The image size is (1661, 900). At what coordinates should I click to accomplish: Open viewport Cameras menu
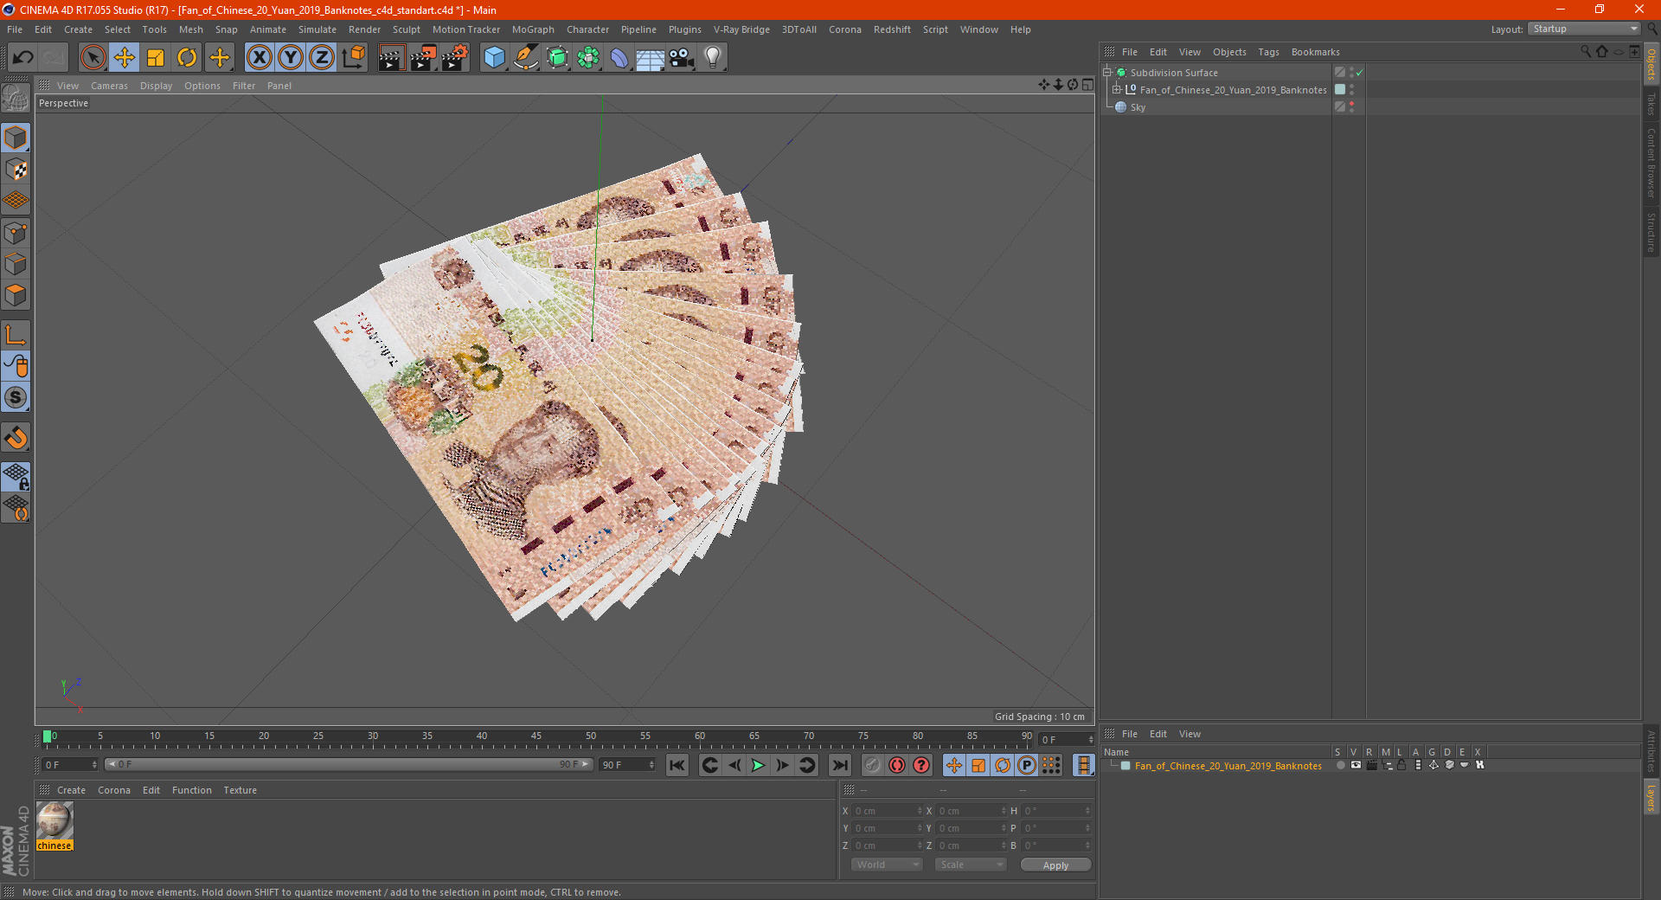click(x=109, y=86)
